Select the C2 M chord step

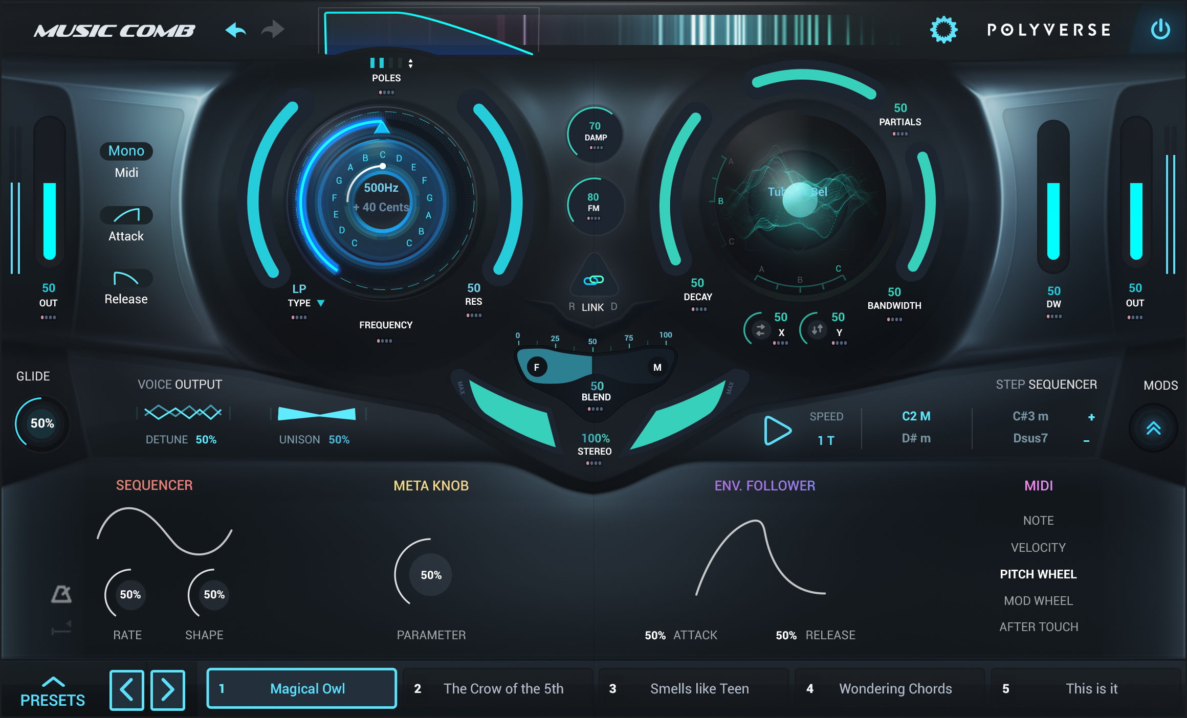pyautogui.click(x=916, y=416)
